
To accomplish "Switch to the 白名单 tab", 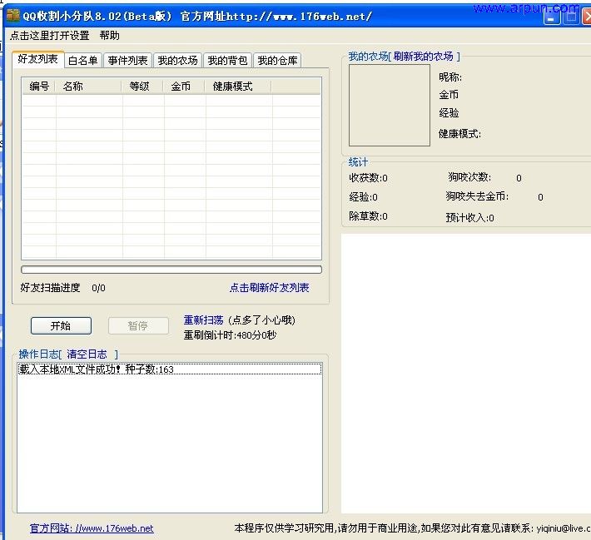I will point(83,60).
